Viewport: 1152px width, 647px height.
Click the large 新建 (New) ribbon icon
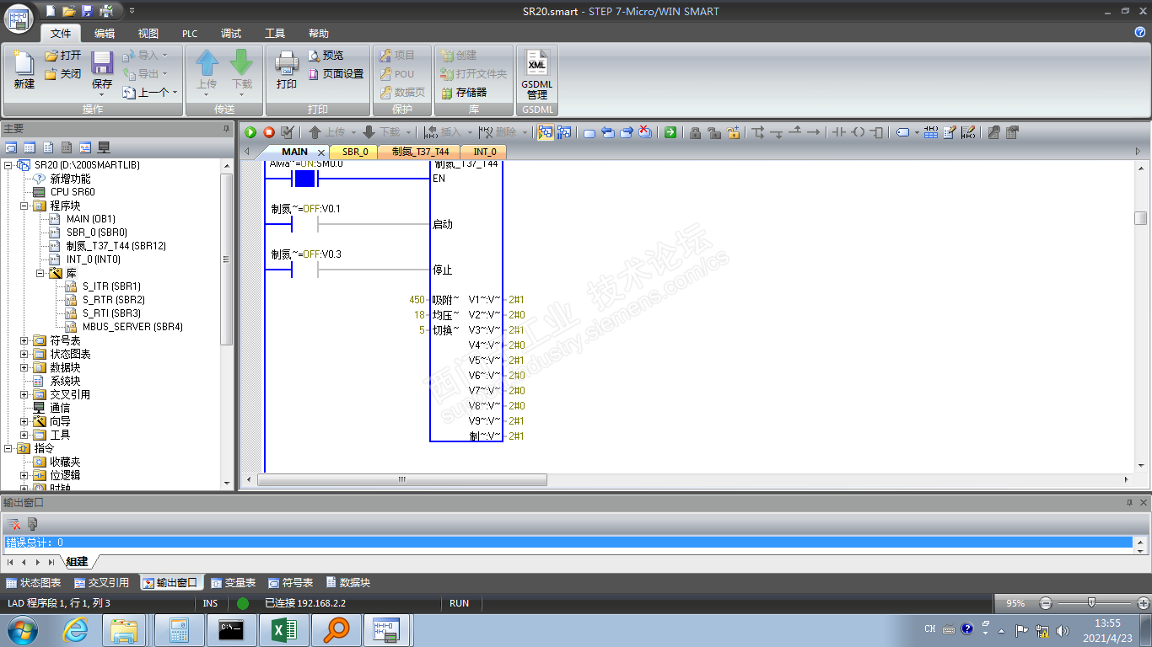(x=24, y=70)
